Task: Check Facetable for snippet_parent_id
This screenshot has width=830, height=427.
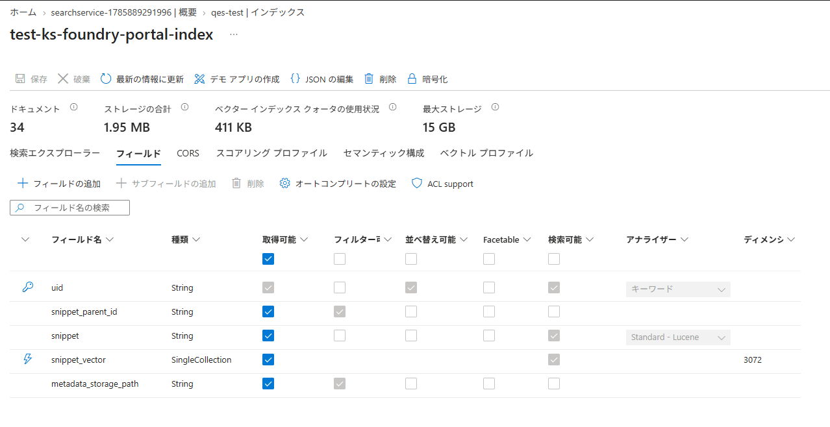Action: 489,311
